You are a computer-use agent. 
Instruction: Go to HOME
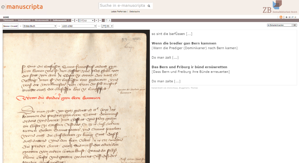click(6, 17)
